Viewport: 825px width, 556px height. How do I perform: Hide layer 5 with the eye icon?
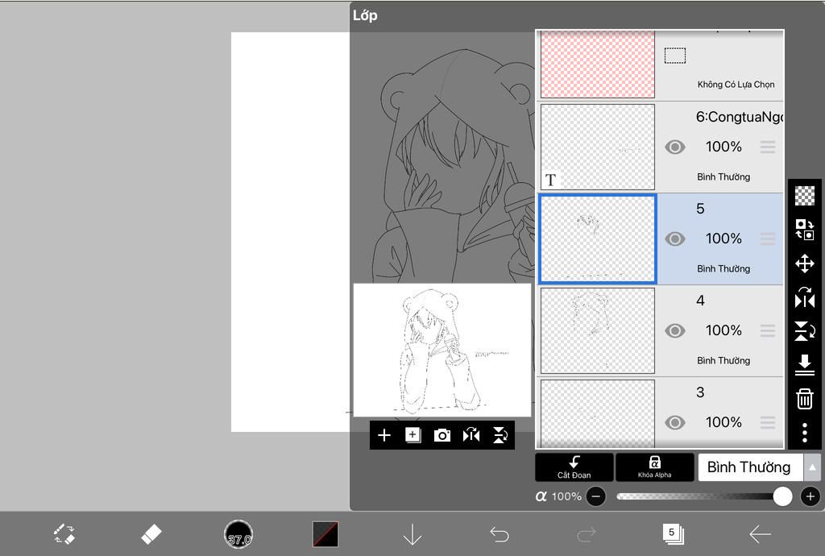pos(674,239)
